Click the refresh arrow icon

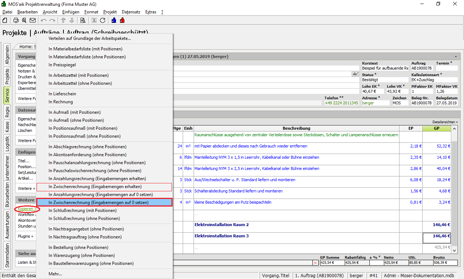103,20
